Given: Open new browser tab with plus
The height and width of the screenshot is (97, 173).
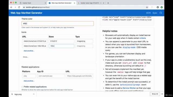Looking at the screenshot, I should point(108,3).
